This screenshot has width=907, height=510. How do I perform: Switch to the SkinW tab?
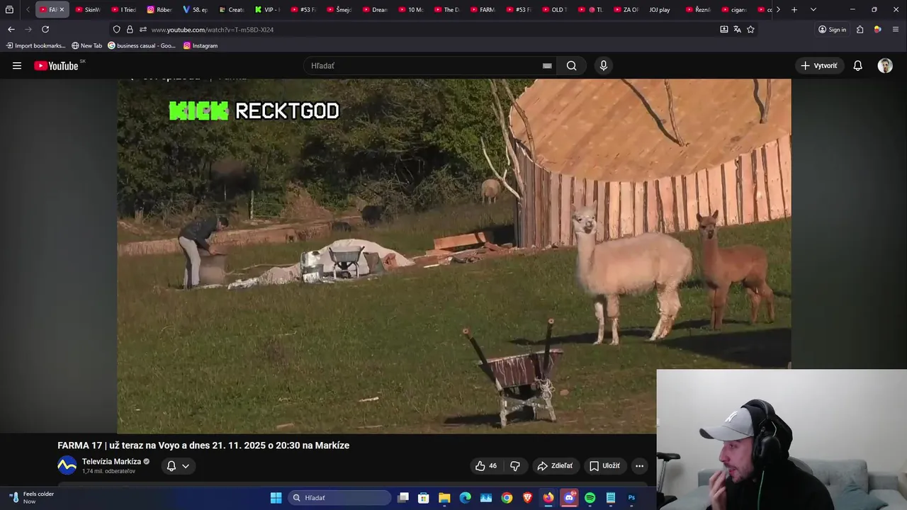click(88, 9)
